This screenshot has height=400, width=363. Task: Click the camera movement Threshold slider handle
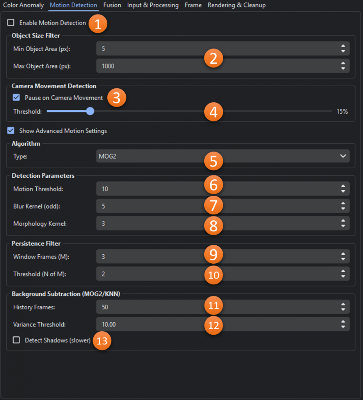[x=90, y=111]
